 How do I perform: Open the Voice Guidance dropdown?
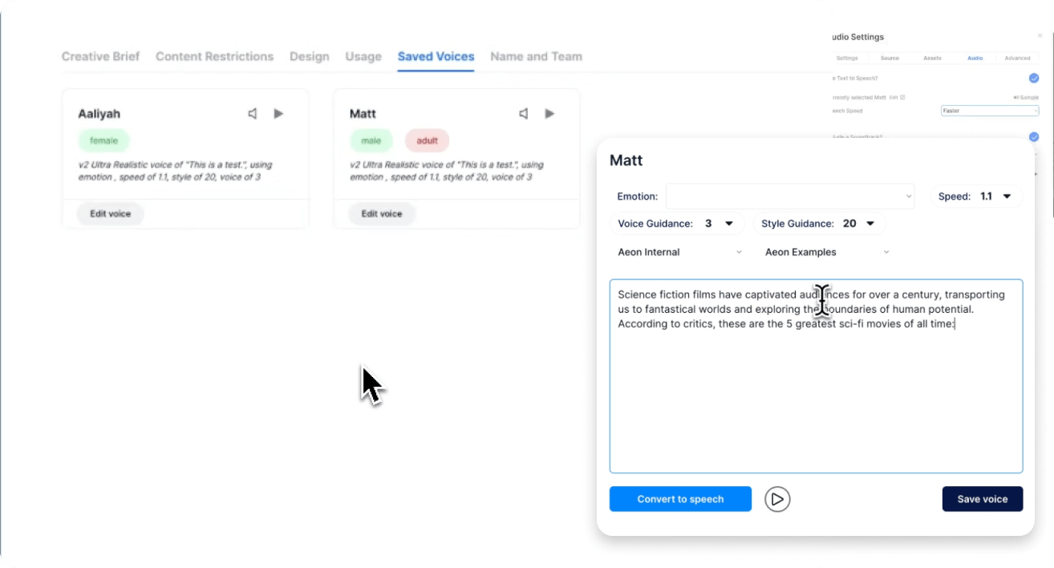[677, 224]
